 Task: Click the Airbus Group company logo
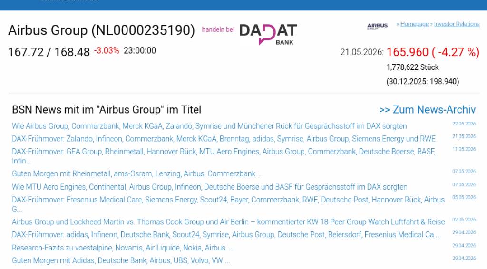[x=377, y=26]
